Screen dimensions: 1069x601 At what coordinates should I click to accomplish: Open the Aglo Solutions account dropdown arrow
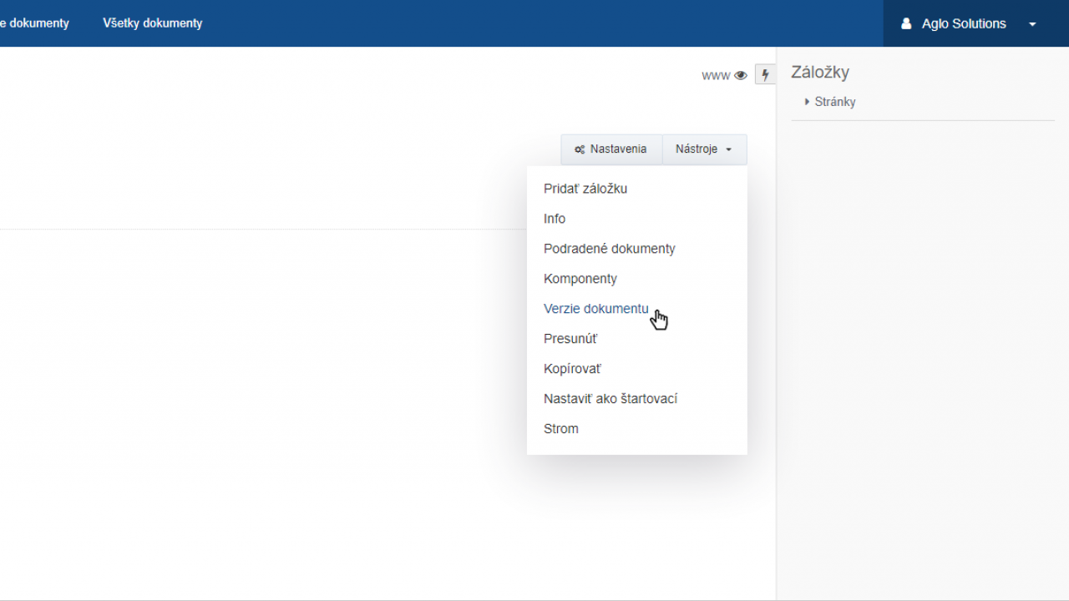coord(1032,24)
